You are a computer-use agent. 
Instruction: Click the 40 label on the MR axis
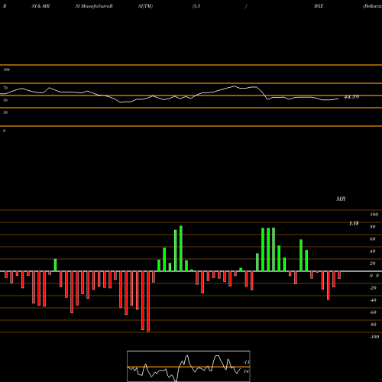(x=373, y=251)
